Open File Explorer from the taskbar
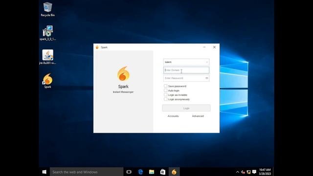313x176 pixels. click(152, 172)
